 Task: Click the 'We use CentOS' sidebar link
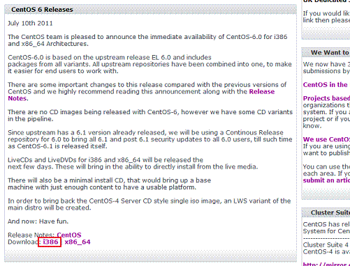click(x=326, y=139)
